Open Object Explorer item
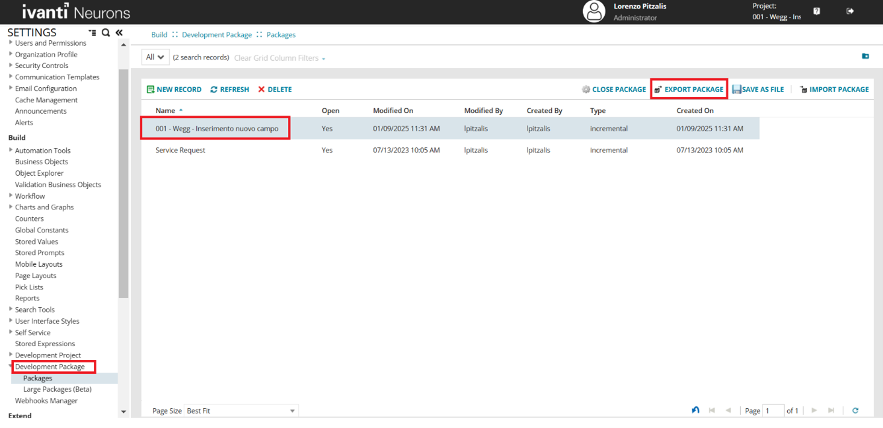The height and width of the screenshot is (428, 883). [39, 173]
